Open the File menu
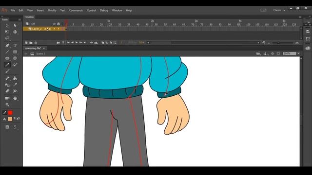 13,10
